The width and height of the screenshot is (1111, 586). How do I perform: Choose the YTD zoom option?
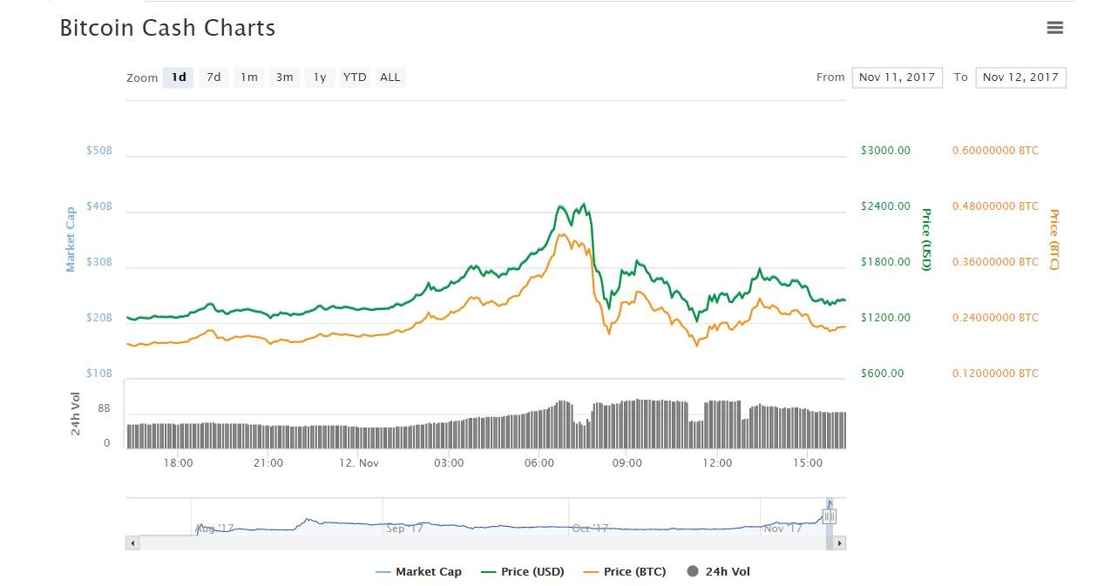coord(355,77)
